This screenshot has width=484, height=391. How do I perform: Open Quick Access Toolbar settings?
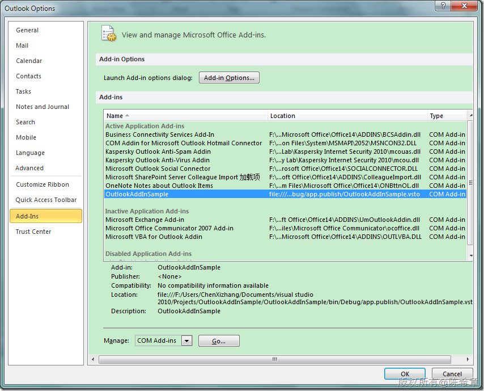tap(46, 200)
